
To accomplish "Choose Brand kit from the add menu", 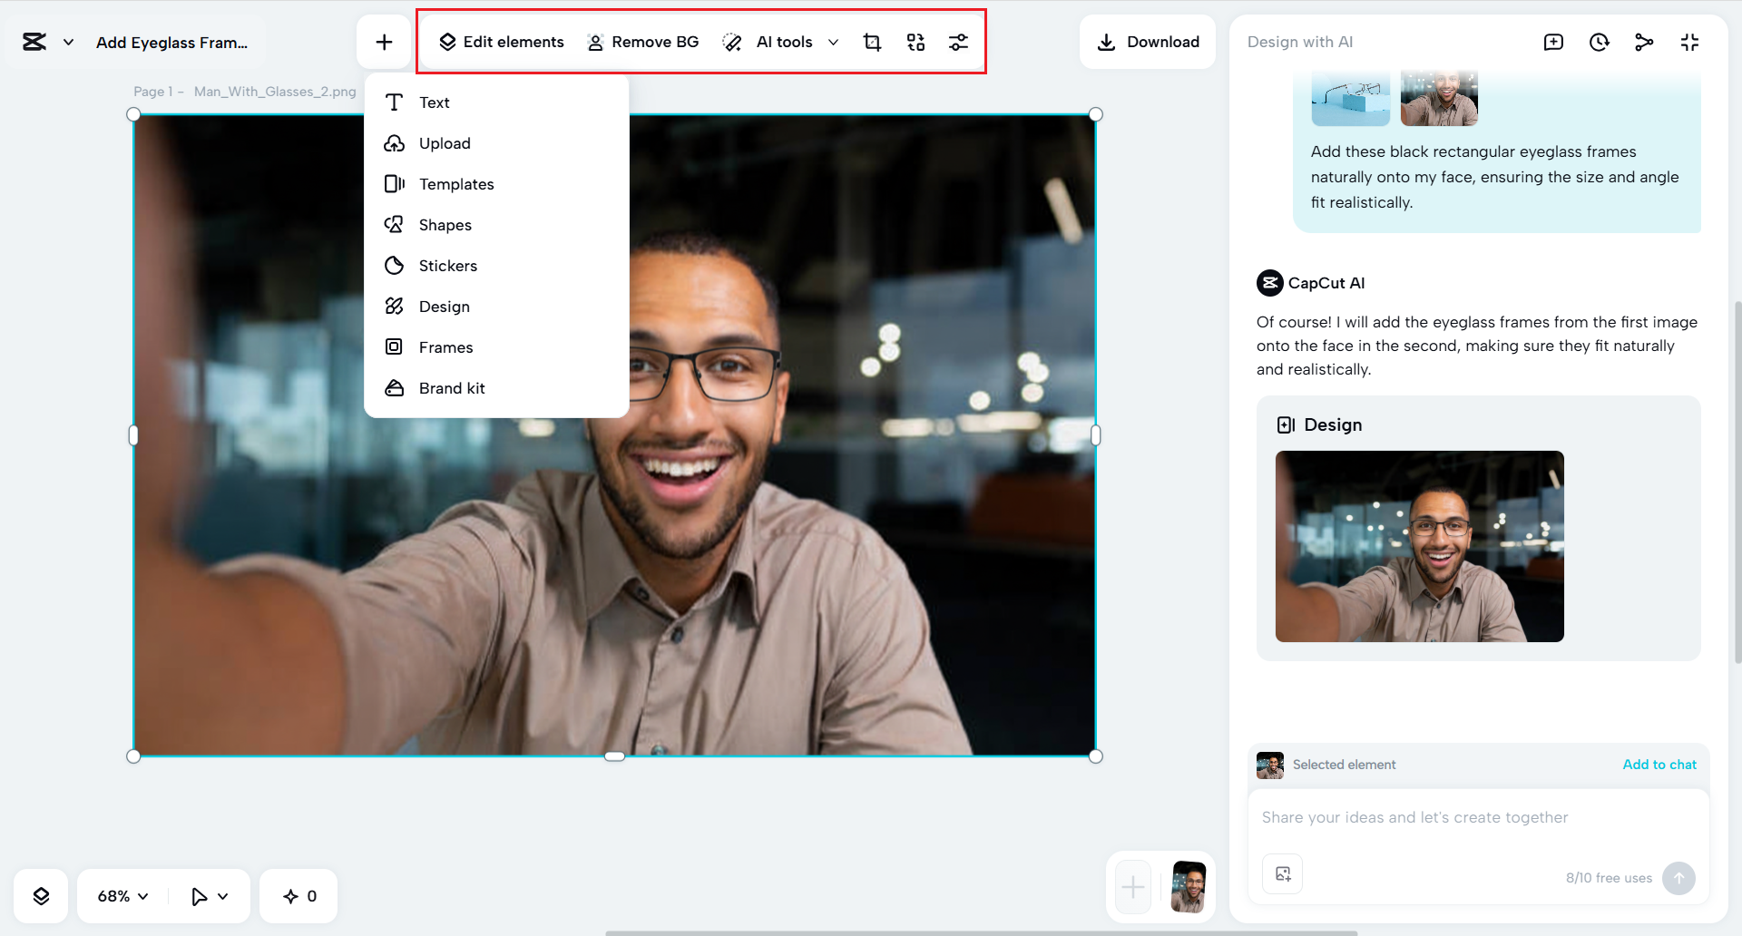I will coord(452,387).
